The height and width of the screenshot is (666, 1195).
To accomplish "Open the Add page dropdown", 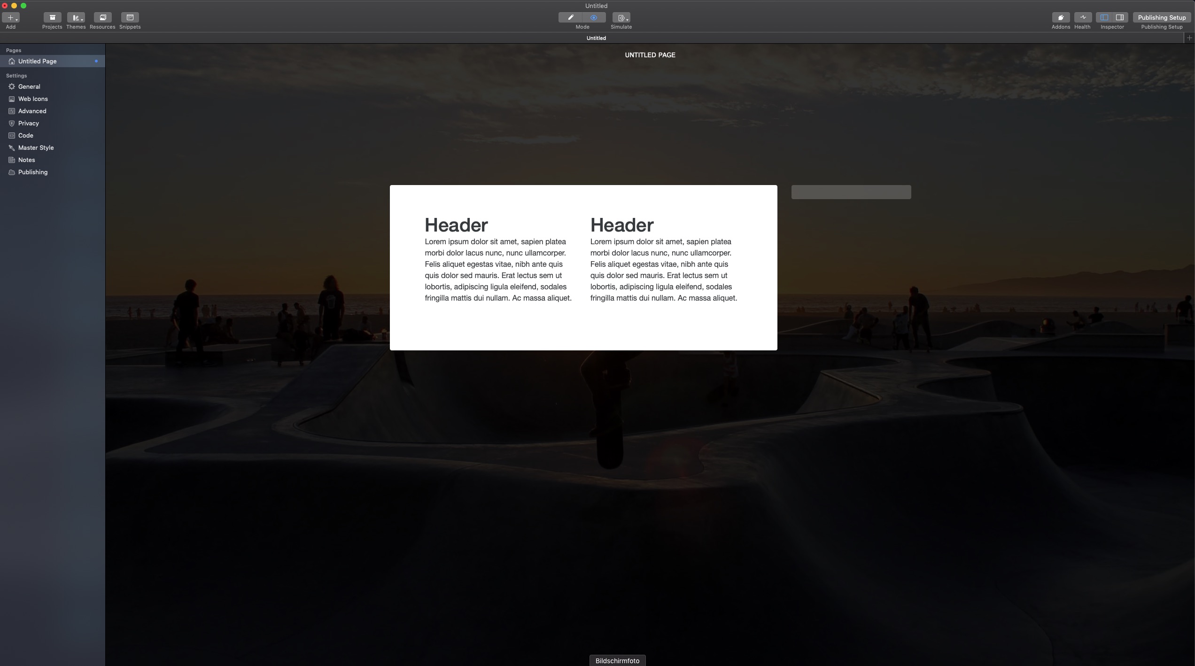I will tap(10, 17).
